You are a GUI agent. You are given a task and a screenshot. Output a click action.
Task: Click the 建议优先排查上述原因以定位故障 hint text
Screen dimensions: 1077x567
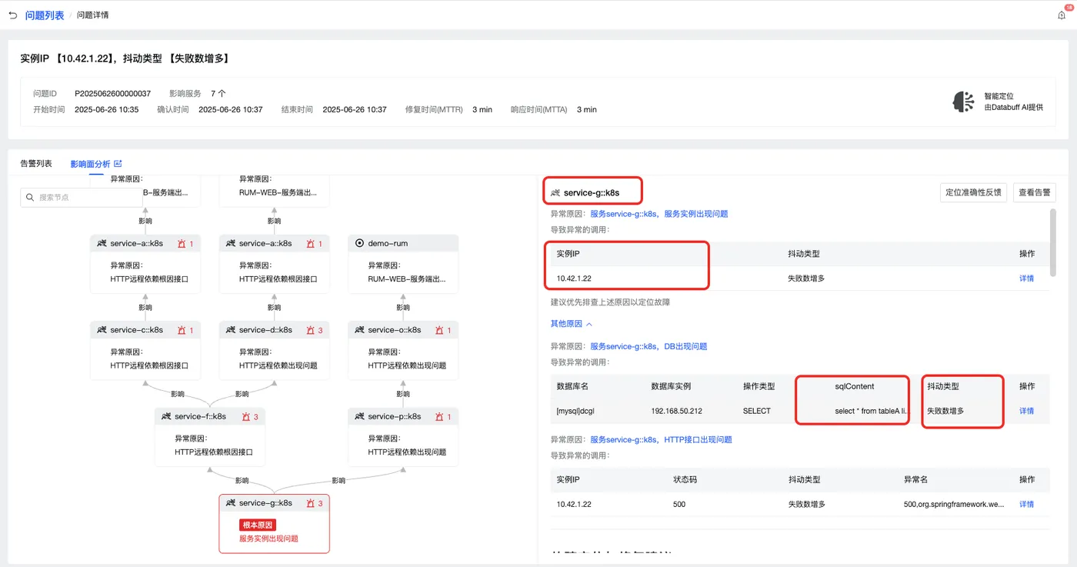610,302
